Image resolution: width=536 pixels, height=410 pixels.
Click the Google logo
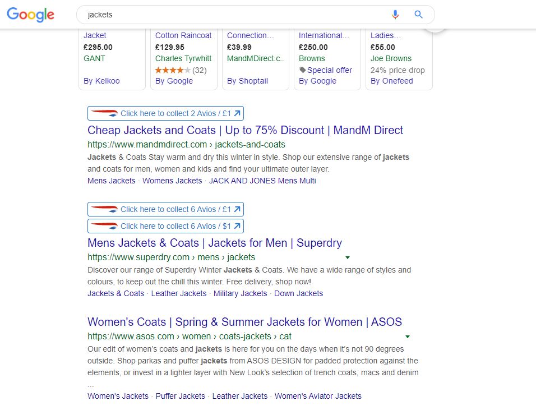point(30,15)
